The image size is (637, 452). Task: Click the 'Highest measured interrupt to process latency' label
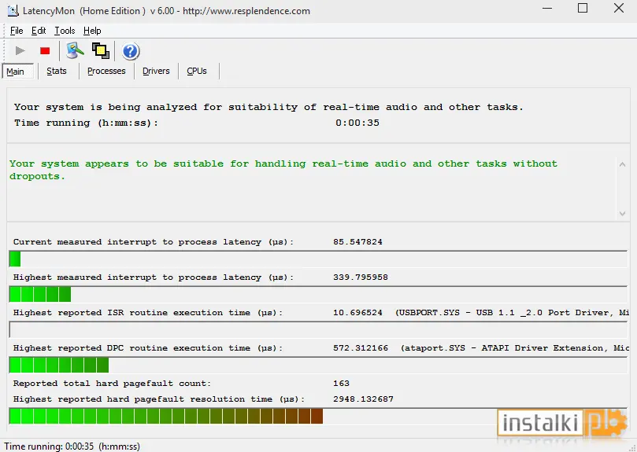pos(154,277)
